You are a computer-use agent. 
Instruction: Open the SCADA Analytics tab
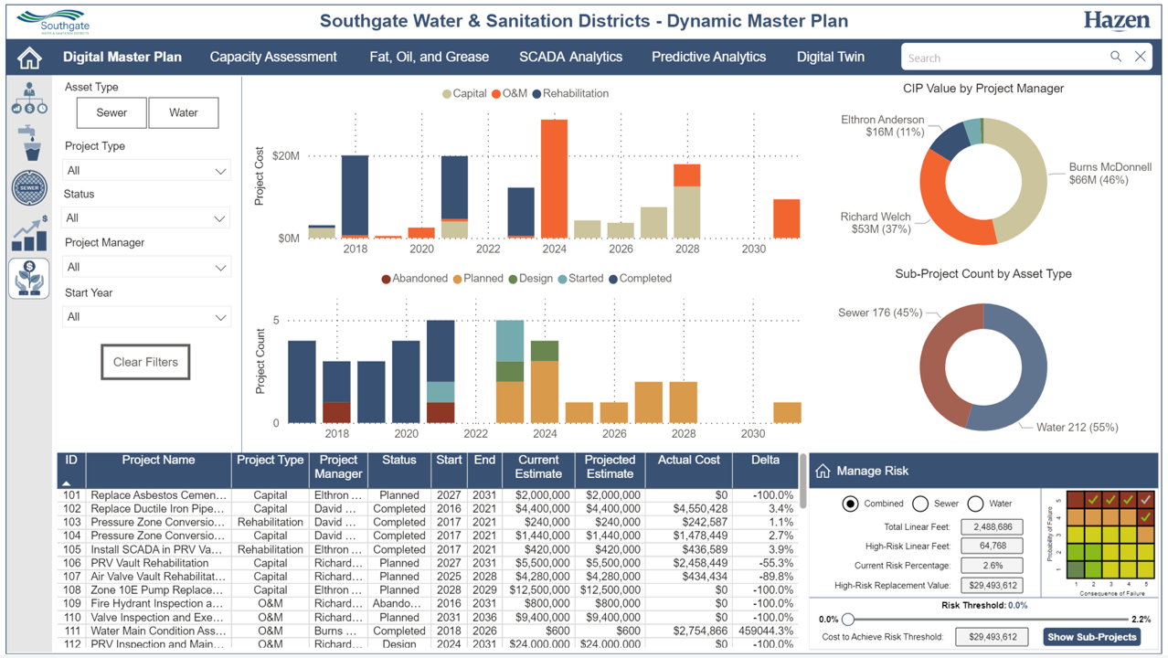click(570, 57)
